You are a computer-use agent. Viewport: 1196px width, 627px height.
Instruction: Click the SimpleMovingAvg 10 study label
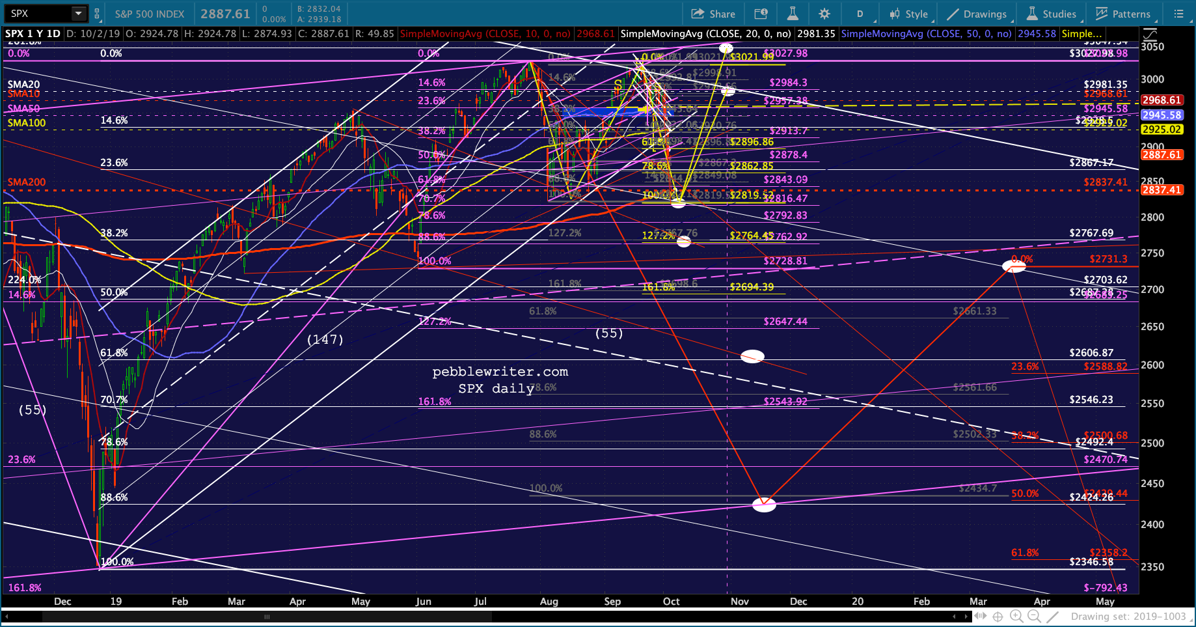[508, 34]
